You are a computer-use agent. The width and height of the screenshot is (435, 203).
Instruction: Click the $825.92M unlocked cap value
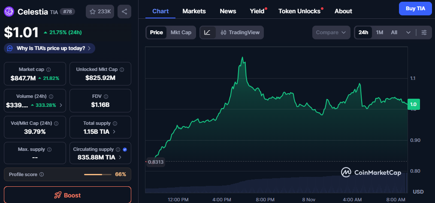pyautogui.click(x=100, y=78)
